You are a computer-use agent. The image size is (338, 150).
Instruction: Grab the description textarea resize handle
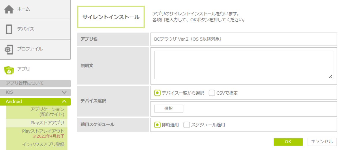click(331, 77)
